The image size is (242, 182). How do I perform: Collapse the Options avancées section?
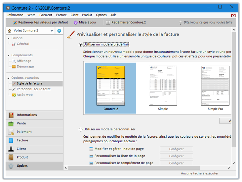8,78
